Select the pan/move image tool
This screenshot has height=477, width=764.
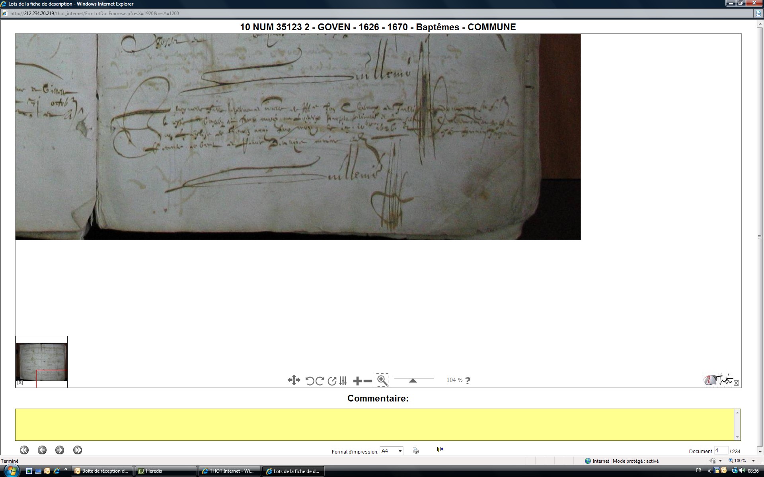(x=294, y=380)
